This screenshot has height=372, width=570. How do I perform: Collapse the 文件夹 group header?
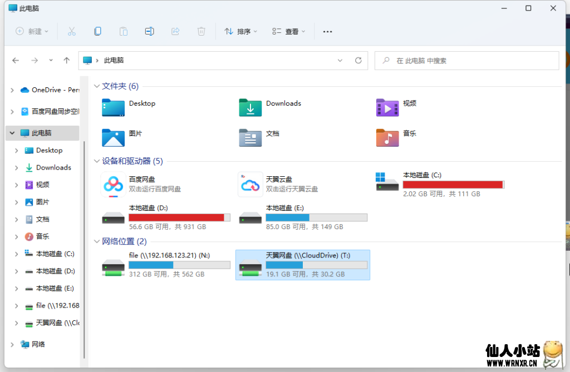[97, 86]
